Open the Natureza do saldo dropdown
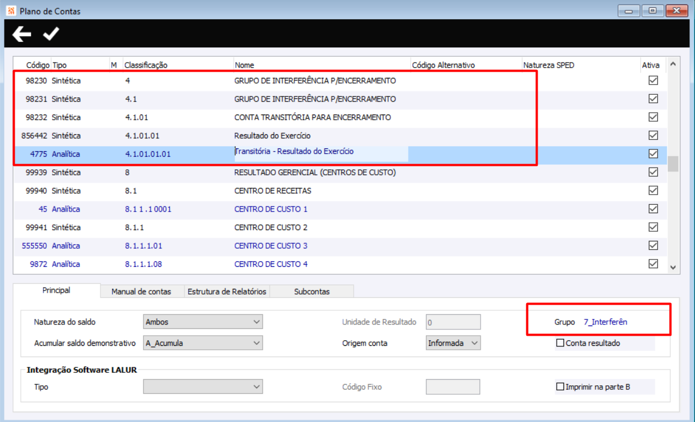 coord(203,322)
